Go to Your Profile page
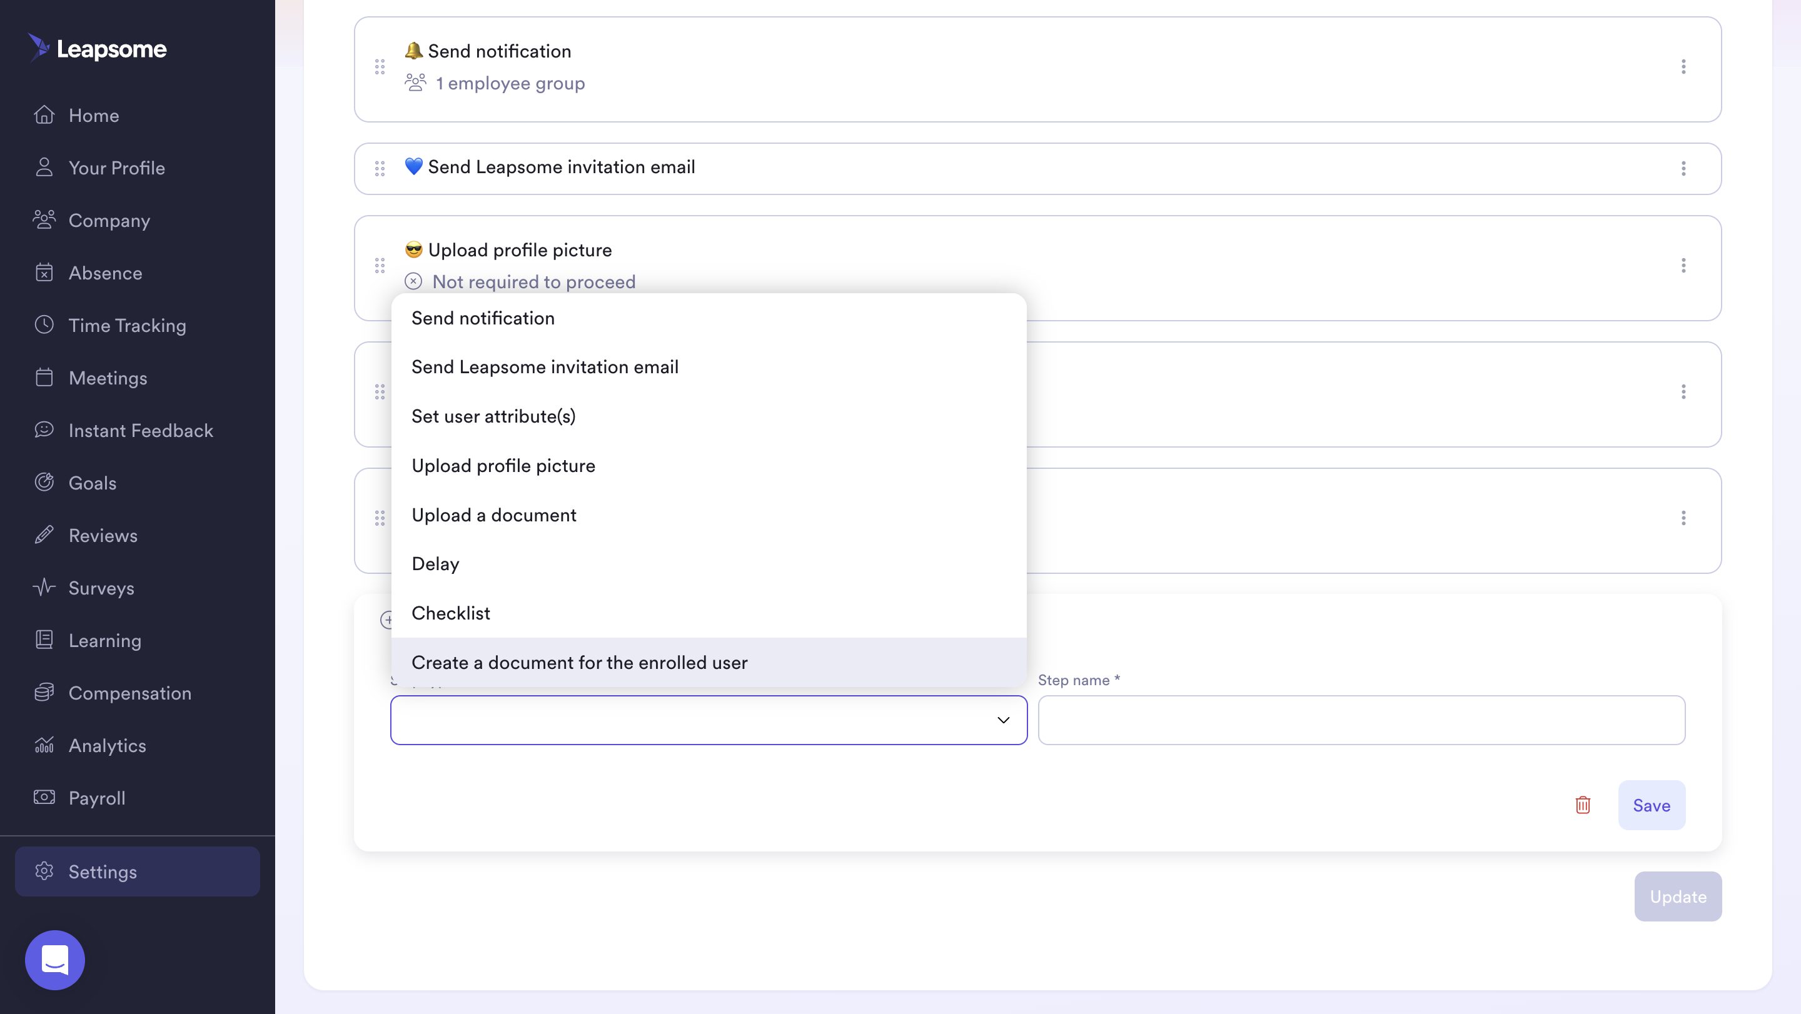The width and height of the screenshot is (1801, 1014). 116,168
